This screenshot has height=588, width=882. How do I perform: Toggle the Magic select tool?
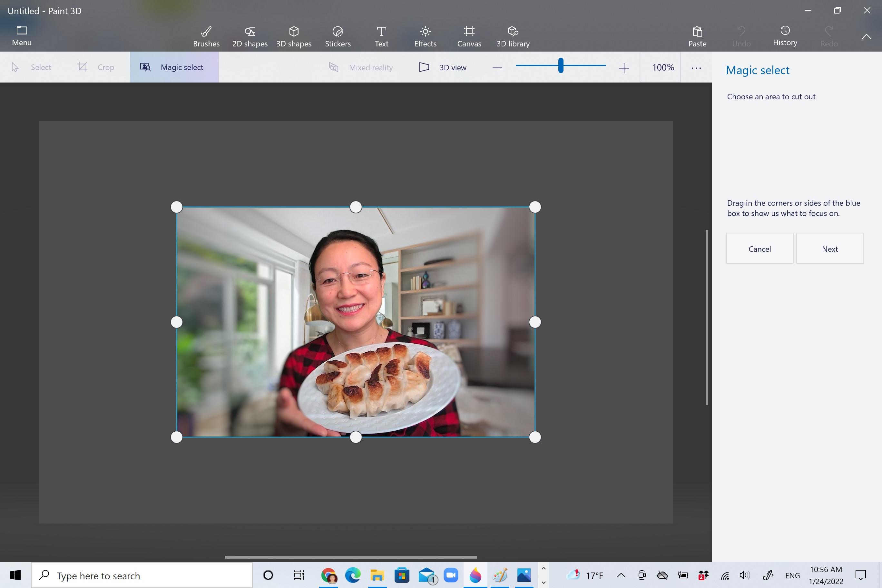point(174,67)
